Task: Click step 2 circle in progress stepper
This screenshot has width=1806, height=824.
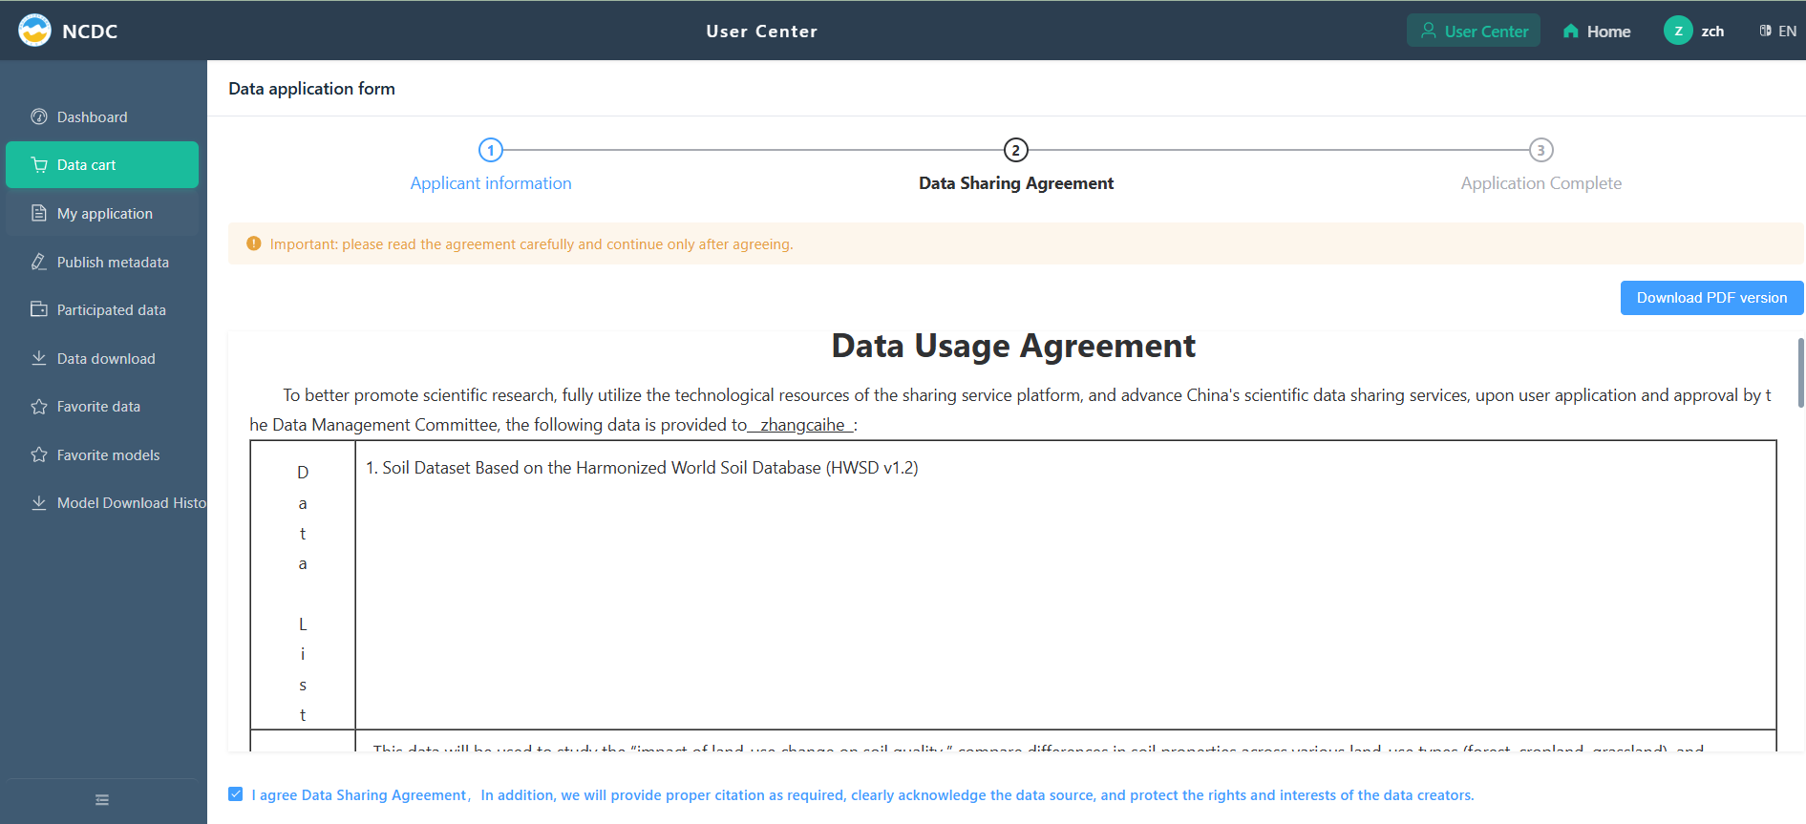Action: coord(1016,150)
